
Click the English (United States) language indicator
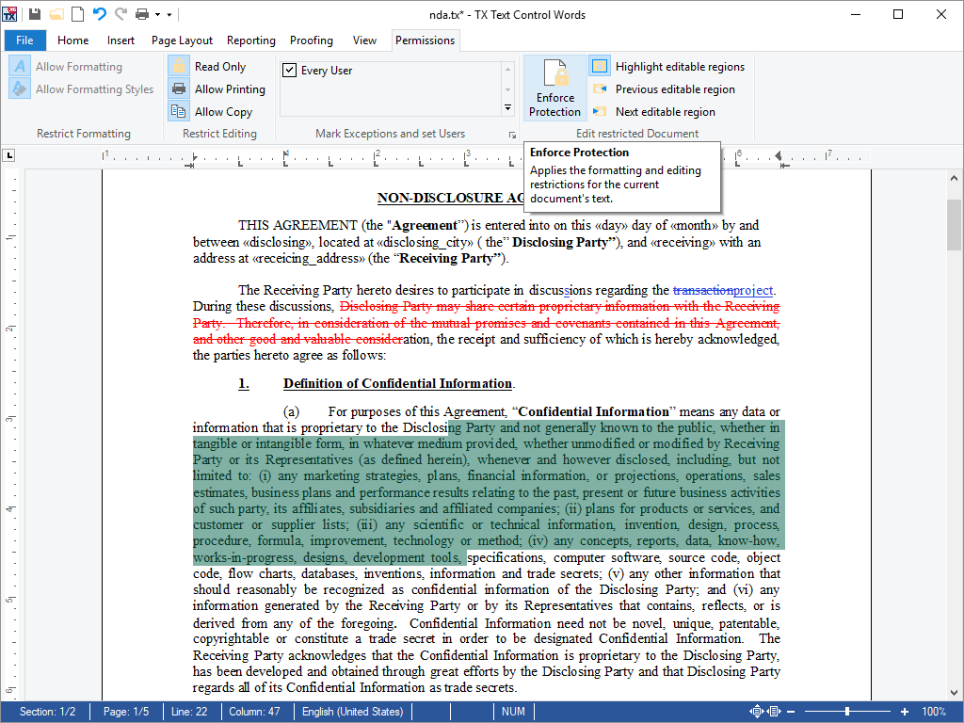(x=353, y=712)
